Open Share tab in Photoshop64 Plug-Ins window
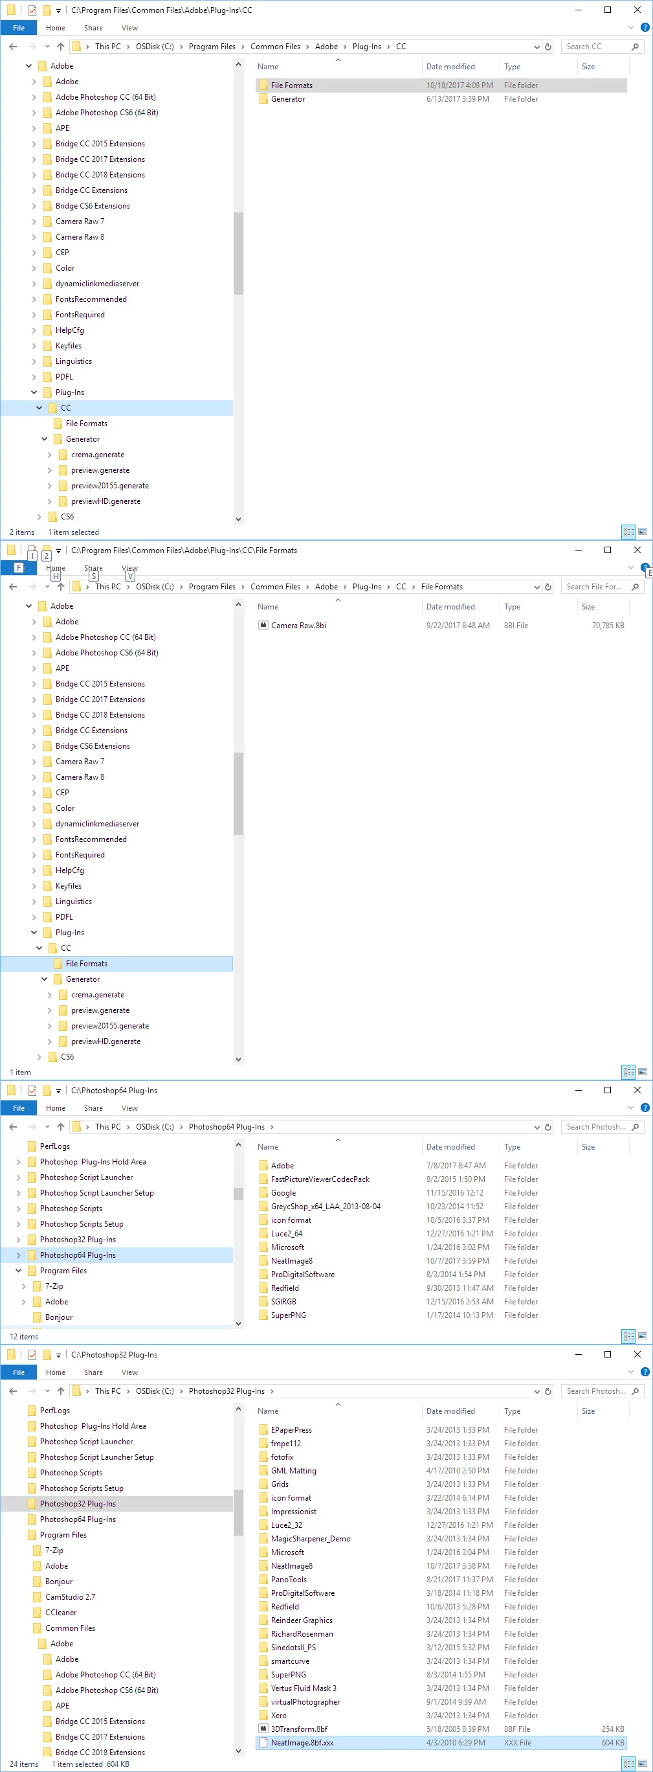The height and width of the screenshot is (1772, 653). coord(93,1107)
